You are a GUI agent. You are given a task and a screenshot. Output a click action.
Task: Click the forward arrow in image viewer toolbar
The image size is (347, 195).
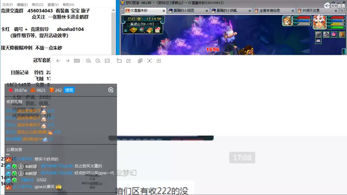point(68,61)
